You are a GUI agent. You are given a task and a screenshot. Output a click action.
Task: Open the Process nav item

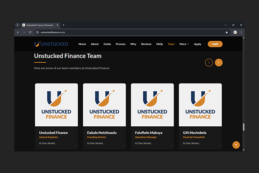coord(120,44)
